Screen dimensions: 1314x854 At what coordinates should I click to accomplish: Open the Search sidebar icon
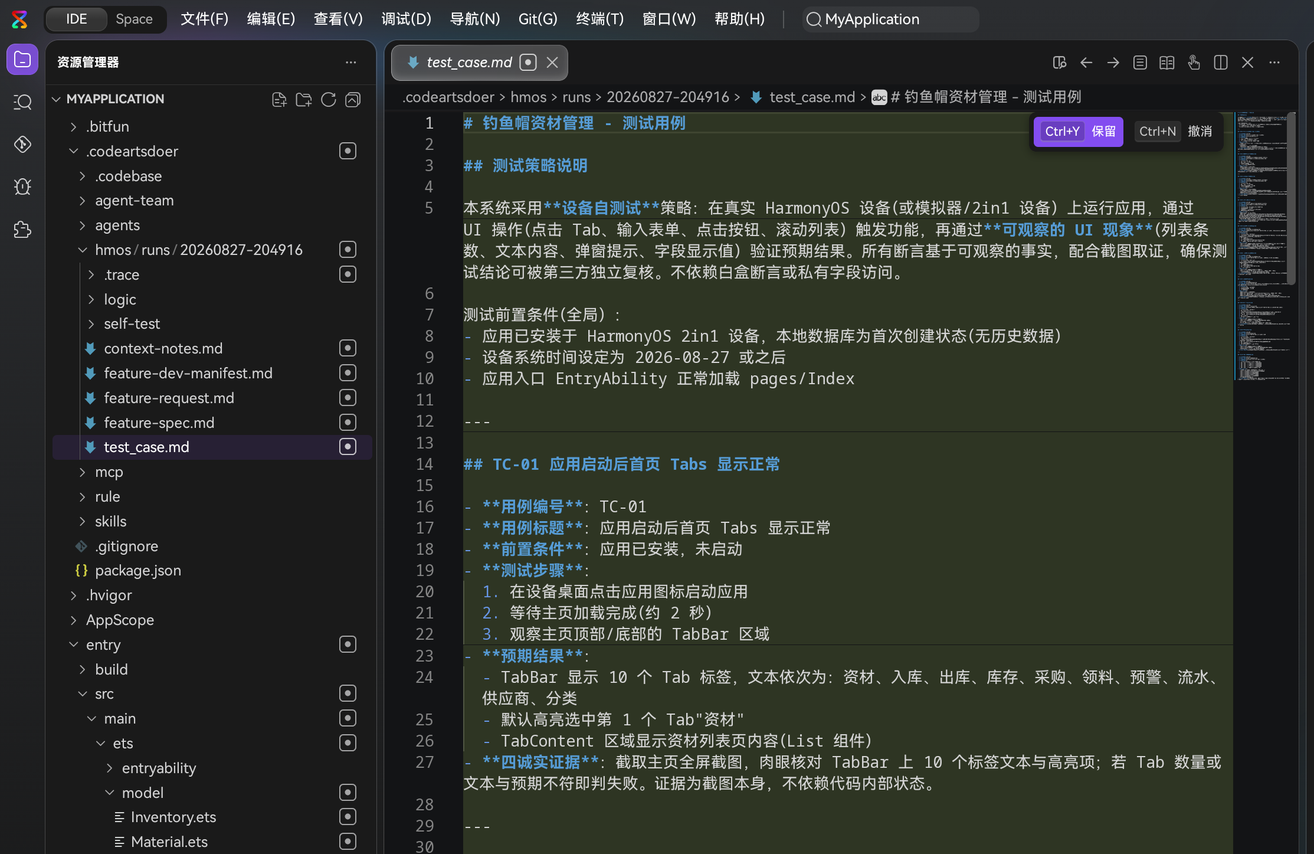(x=22, y=102)
